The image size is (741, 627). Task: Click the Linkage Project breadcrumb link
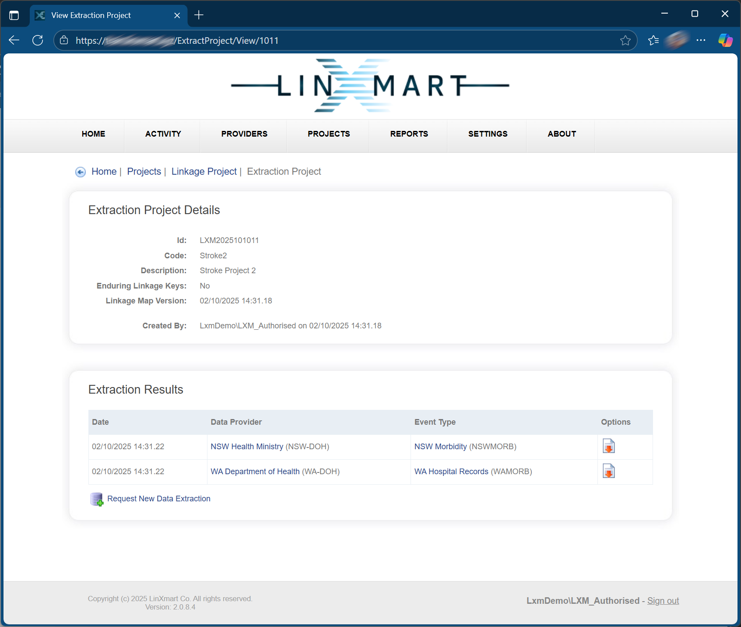204,172
